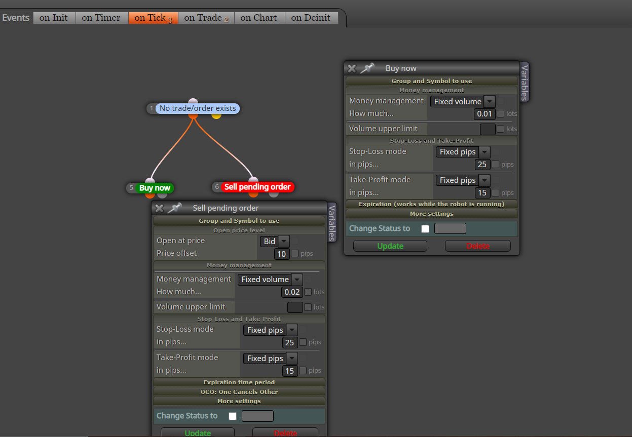Switch to the on Chart events tab
632x437 pixels.
tap(259, 18)
